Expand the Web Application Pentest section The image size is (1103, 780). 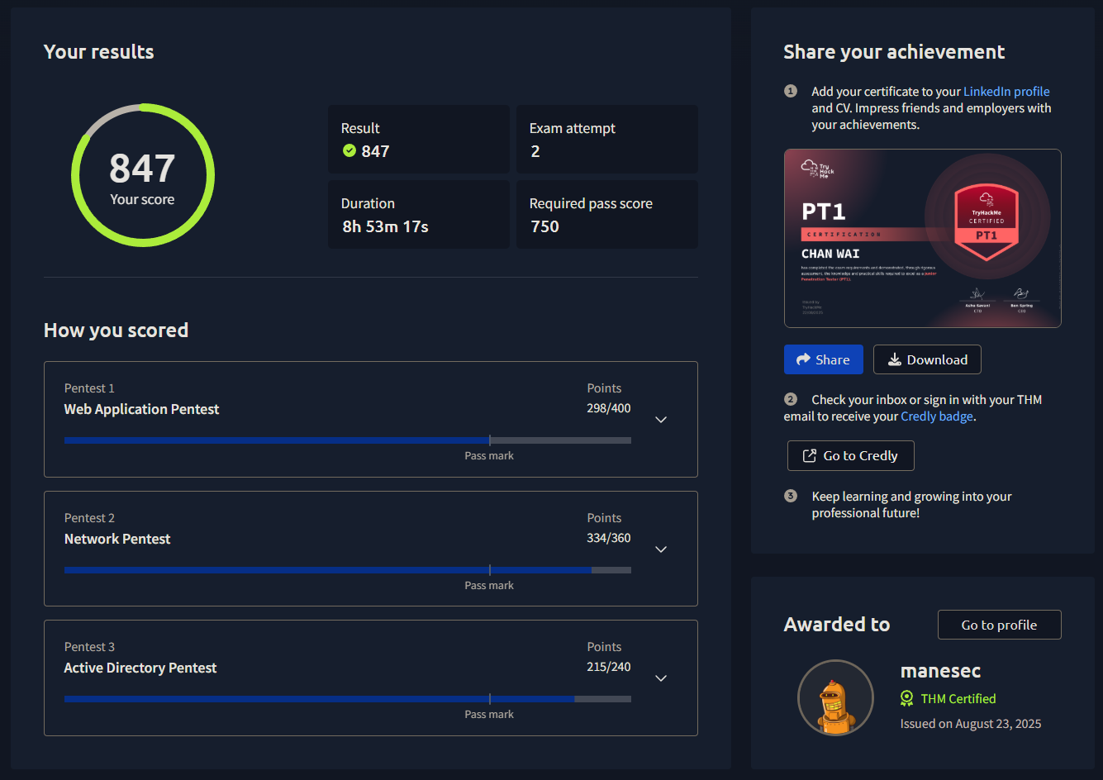(661, 420)
